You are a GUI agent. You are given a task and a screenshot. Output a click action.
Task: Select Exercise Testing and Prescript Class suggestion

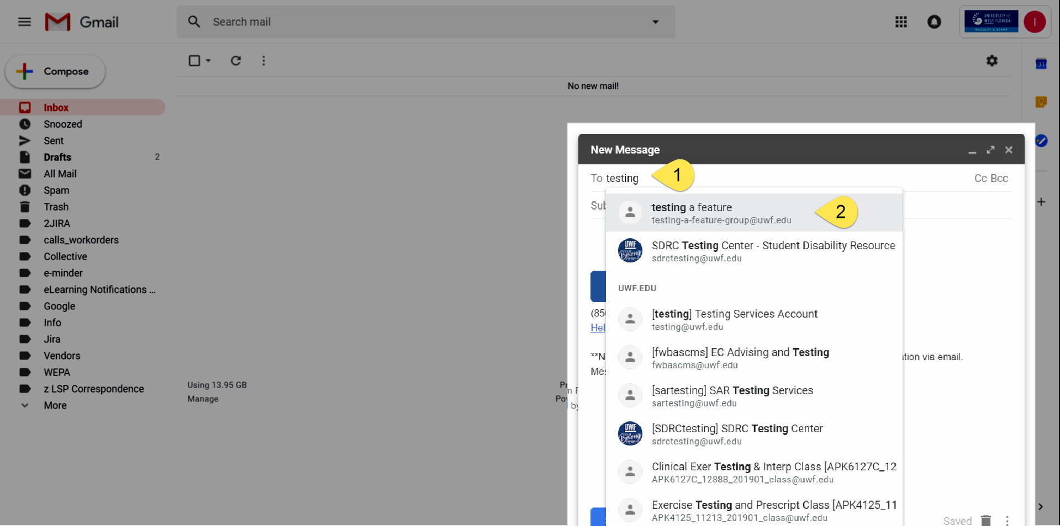(754, 511)
